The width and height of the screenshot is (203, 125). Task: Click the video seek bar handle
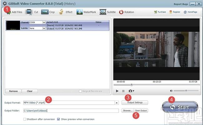tap(131, 85)
